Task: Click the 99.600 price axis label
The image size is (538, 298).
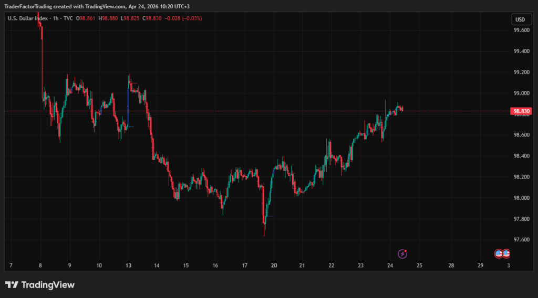Action: pyautogui.click(x=521, y=30)
